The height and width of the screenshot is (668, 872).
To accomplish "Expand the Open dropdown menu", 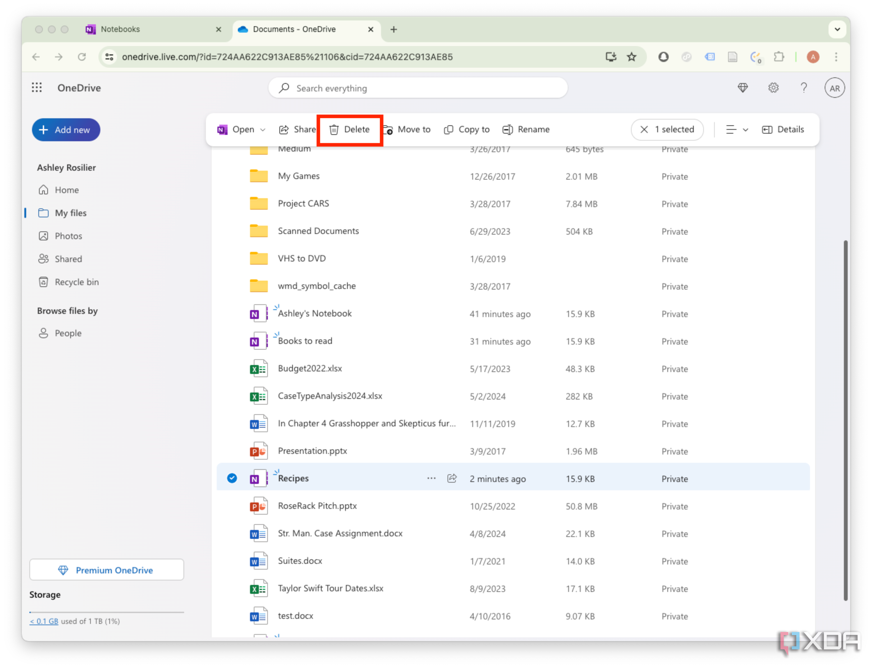I will [263, 129].
